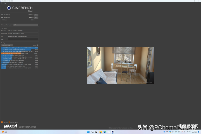Click the red flag tray icon
This screenshot has height=134, width=201.
point(182,132)
